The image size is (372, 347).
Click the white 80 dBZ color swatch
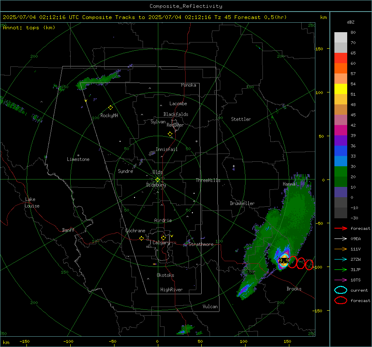pyautogui.click(x=341, y=37)
